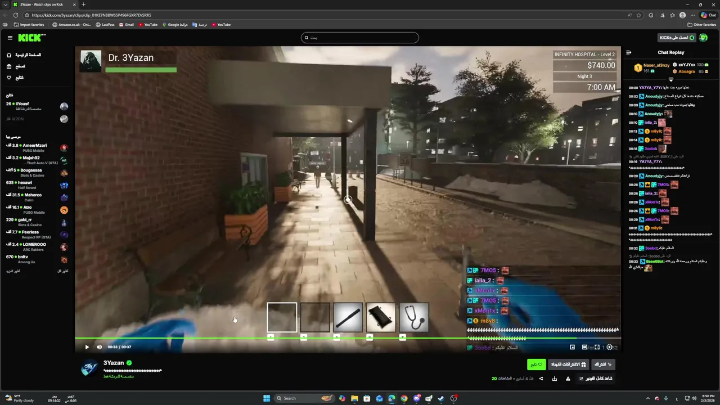Open Bougassaa recommended channel
Image resolution: width=720 pixels, height=405 pixels.
pos(37,172)
